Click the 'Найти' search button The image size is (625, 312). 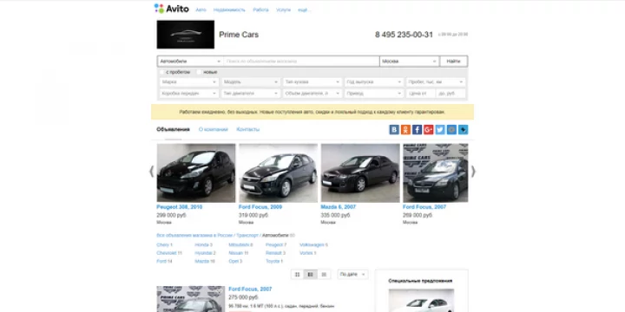454,62
